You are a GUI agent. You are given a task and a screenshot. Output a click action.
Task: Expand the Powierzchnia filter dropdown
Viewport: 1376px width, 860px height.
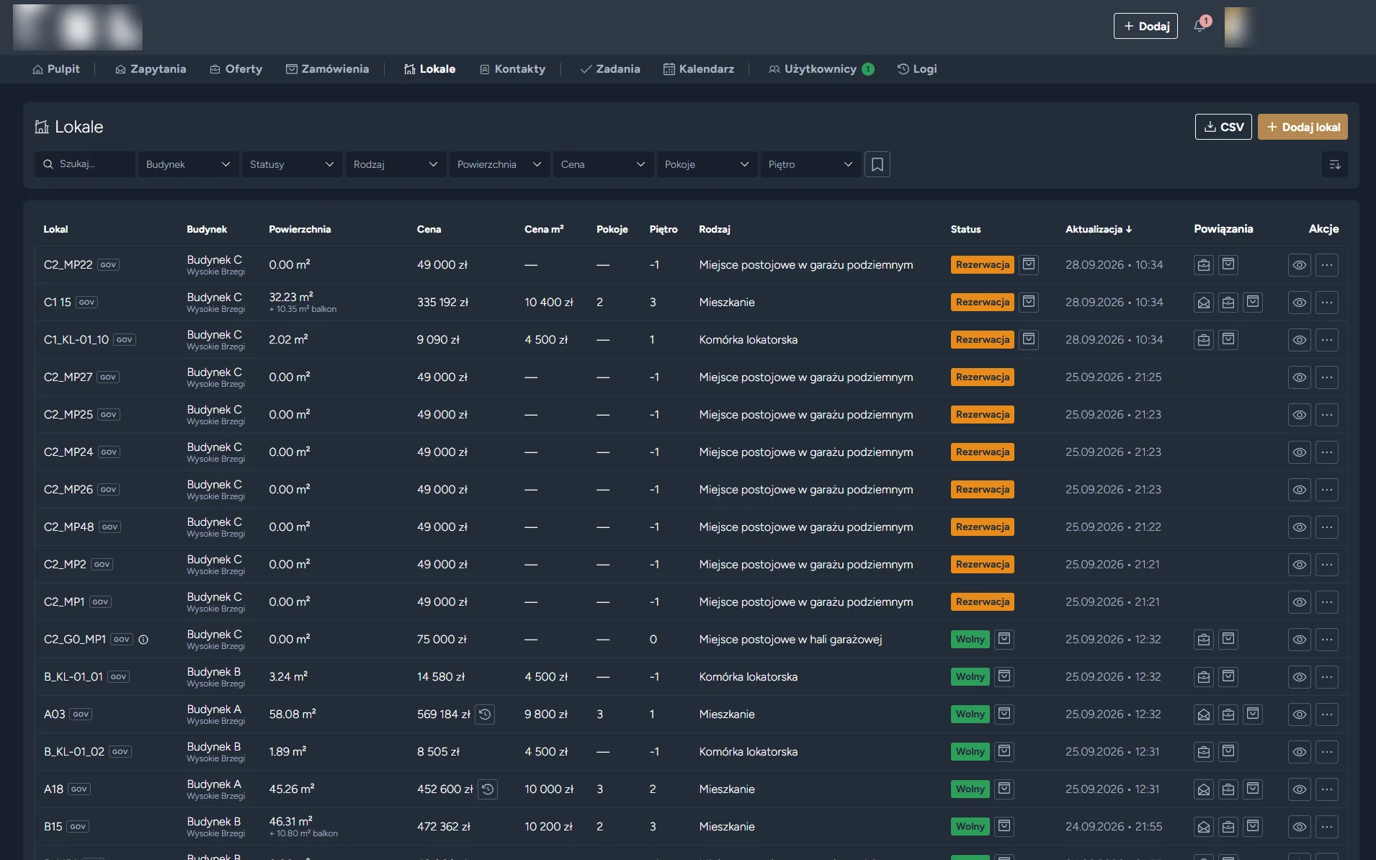tap(499, 164)
